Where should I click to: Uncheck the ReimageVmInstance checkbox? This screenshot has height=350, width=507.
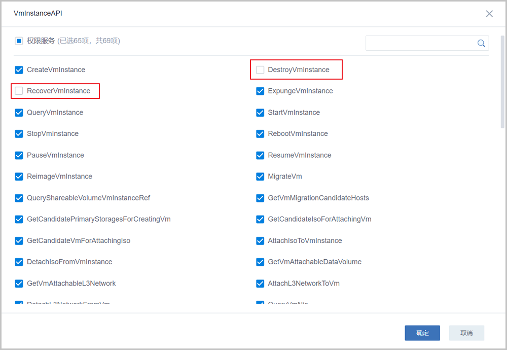(19, 177)
